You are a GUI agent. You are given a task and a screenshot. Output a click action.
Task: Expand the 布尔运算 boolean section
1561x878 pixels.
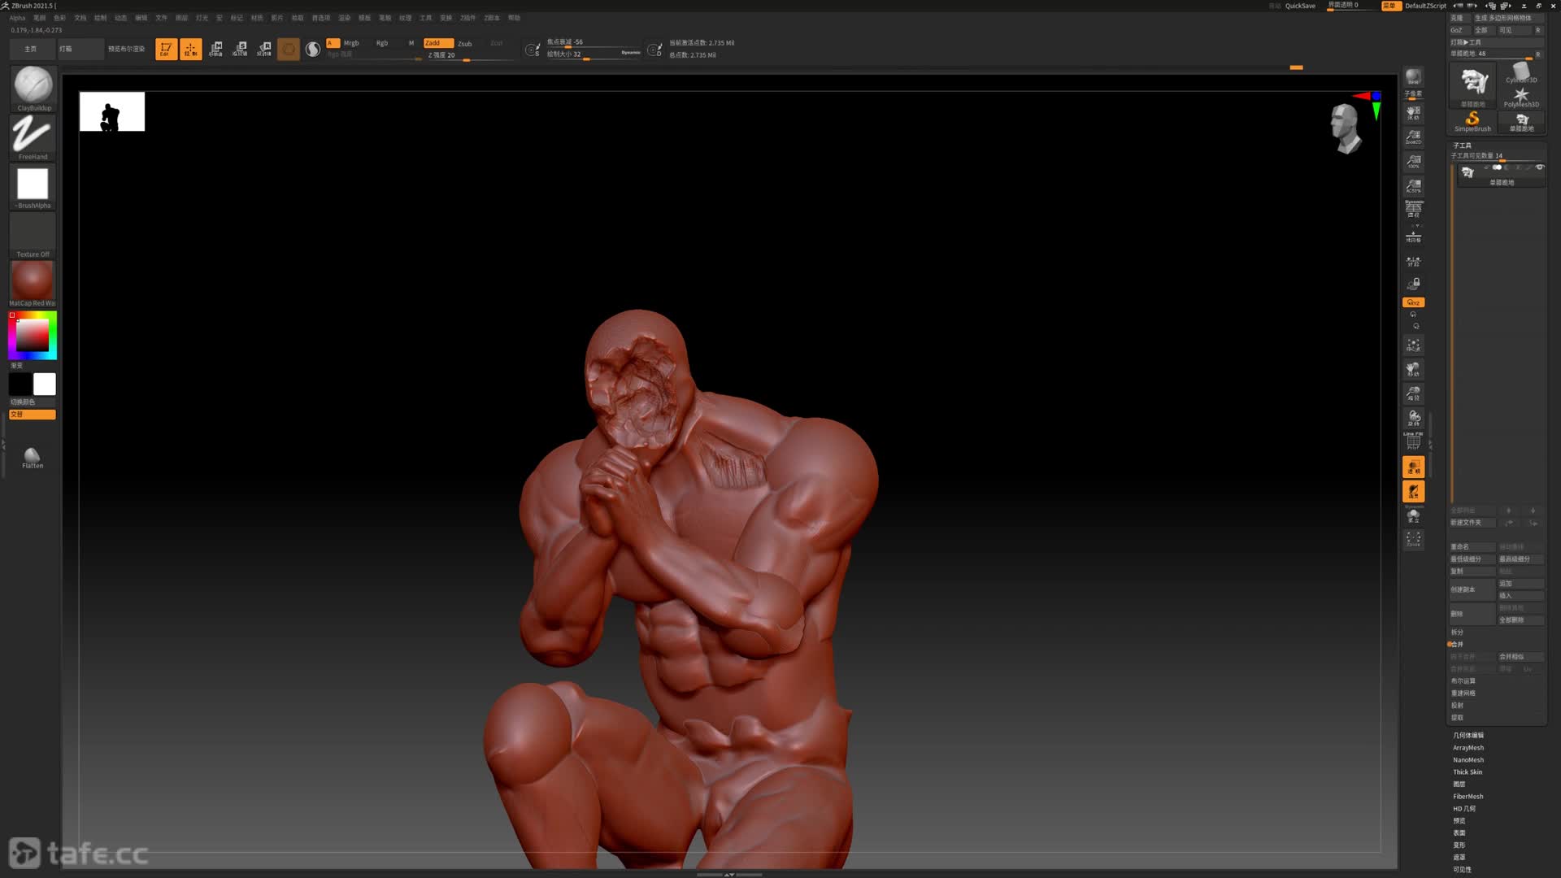point(1463,681)
